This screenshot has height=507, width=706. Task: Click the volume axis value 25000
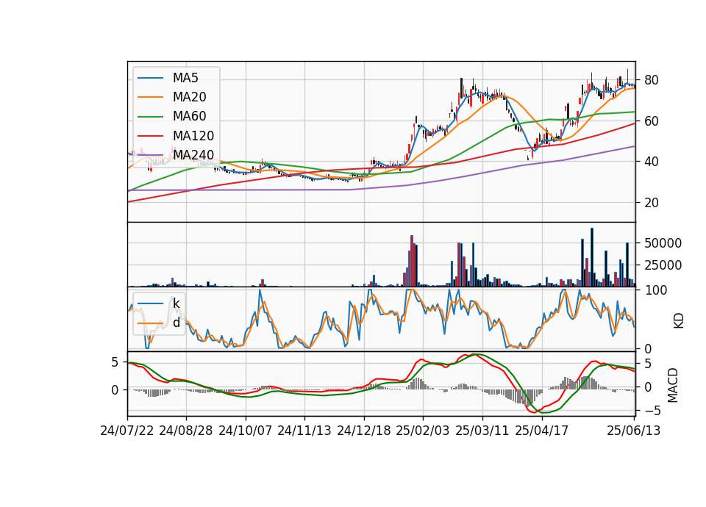pyautogui.click(x=663, y=265)
